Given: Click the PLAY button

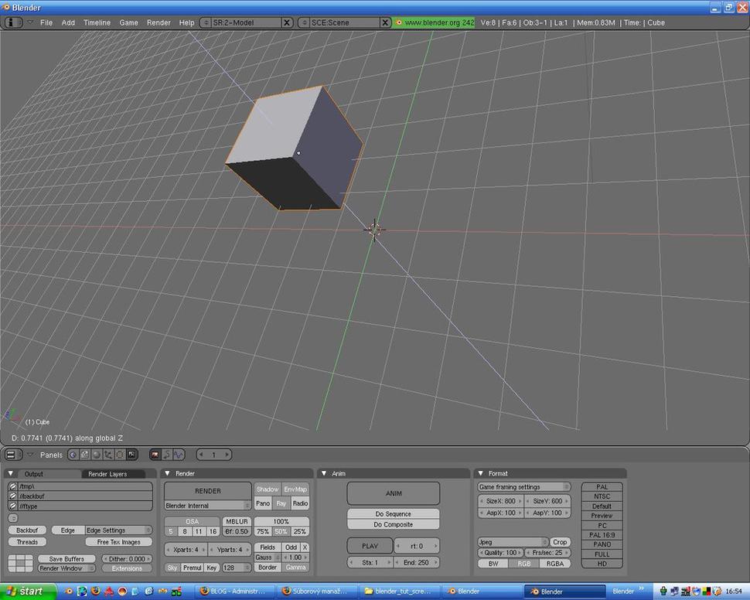Looking at the screenshot, I should [x=370, y=546].
